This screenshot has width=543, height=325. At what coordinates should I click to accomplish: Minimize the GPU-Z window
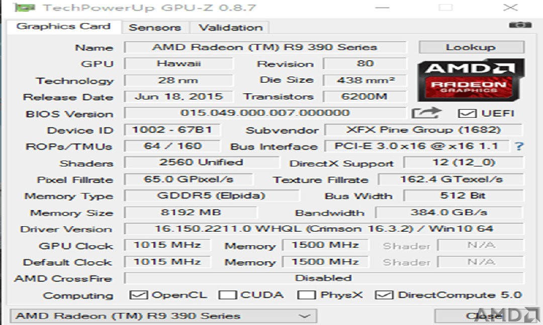point(382,8)
